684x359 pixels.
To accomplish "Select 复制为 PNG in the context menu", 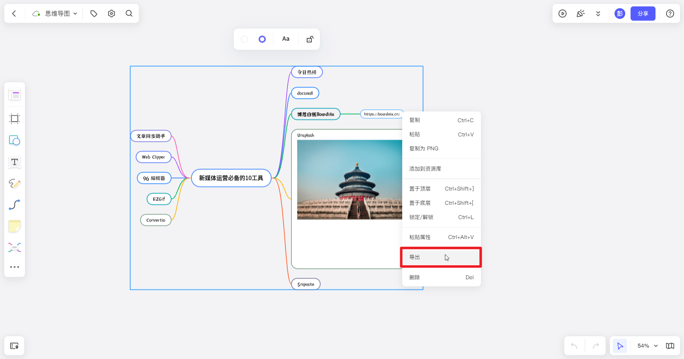I will (424, 148).
